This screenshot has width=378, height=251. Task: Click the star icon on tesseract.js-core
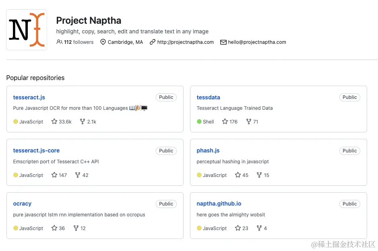[54, 175]
